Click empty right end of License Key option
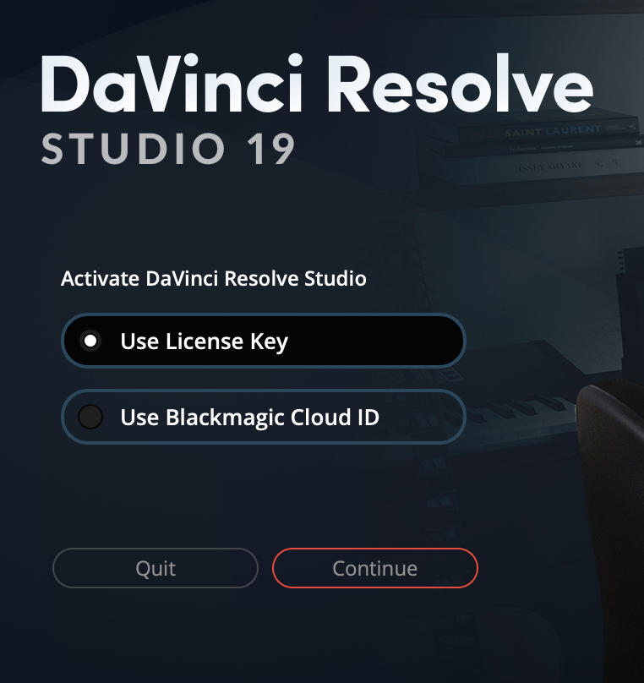The height and width of the screenshot is (683, 644). point(392,341)
